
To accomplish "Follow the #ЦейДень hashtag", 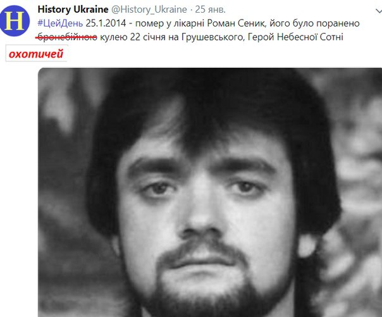I will (60, 23).
